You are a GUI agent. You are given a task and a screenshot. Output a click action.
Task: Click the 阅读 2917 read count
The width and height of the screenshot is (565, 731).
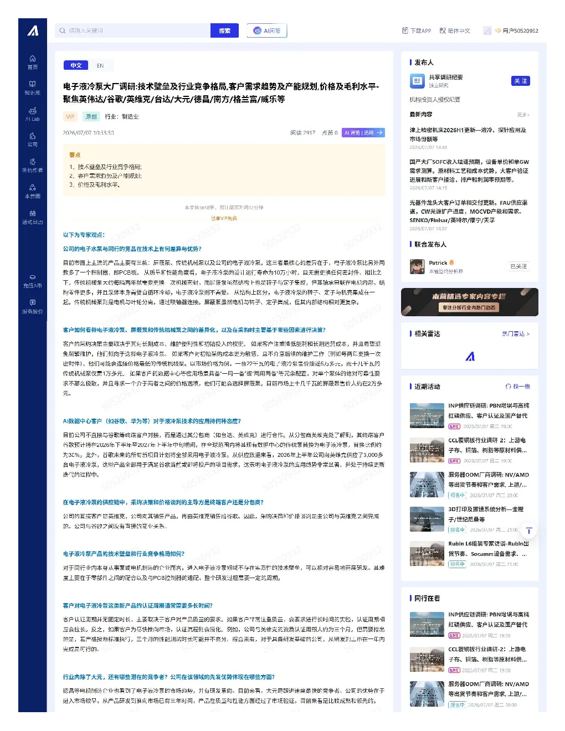302,133
